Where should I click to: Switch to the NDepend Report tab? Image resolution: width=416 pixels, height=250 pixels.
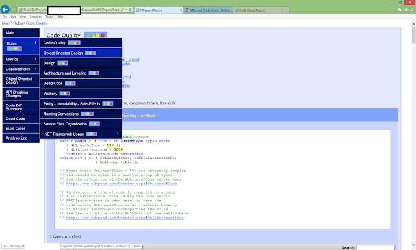[x=159, y=10]
